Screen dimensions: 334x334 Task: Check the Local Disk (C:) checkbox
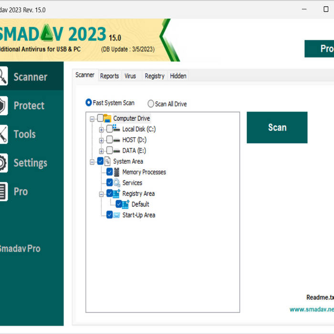pos(110,129)
